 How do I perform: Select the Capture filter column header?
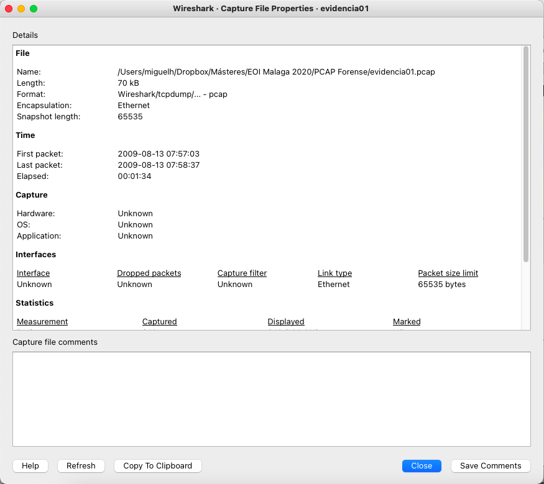click(x=242, y=273)
